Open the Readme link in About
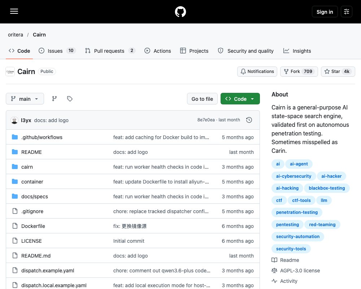This screenshot has width=361, height=289. [285, 260]
